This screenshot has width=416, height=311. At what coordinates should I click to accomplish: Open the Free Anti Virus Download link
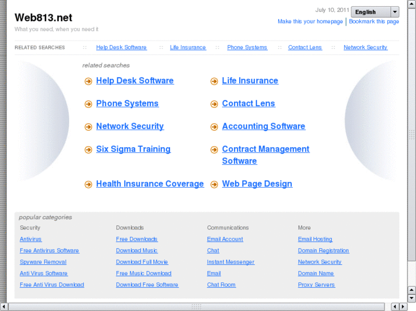[51, 285]
